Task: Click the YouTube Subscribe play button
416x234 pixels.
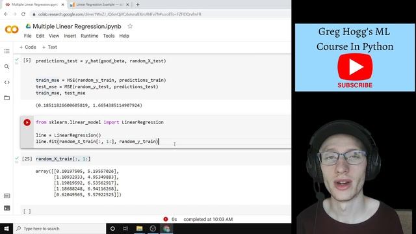Action: (355, 67)
